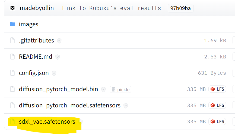Image resolution: width=235 pixels, height=135 pixels.
Task: Click the madebyollin avatar icon
Action: [12, 8]
